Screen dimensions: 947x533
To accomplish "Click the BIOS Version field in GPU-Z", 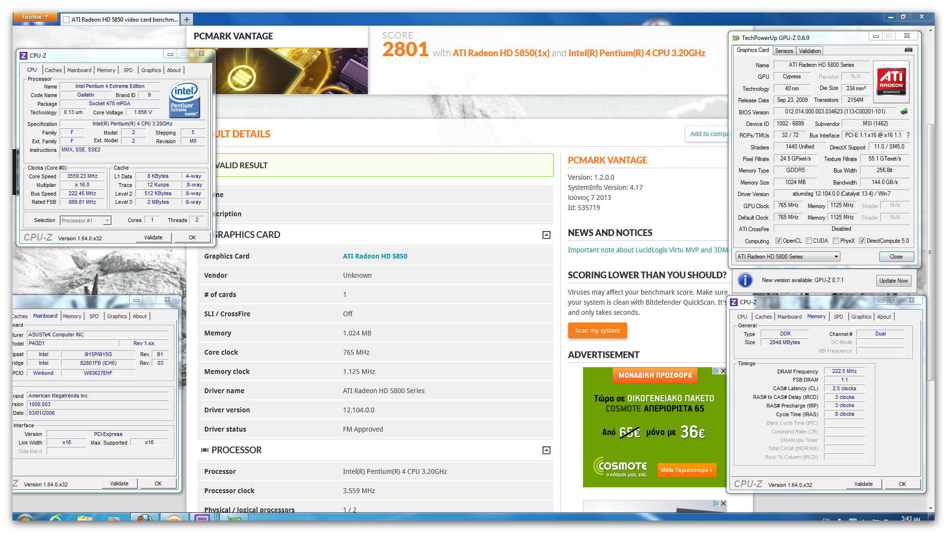I will [835, 112].
